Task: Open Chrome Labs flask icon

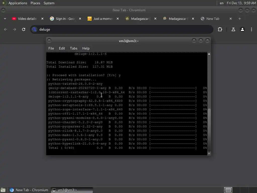Action: [233, 29]
